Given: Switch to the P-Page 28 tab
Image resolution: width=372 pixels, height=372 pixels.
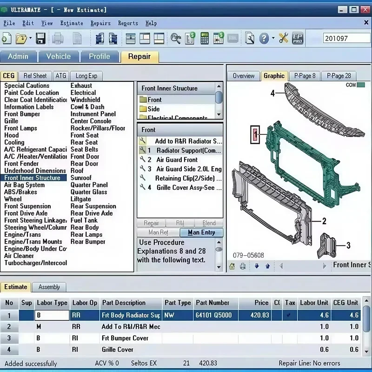Looking at the screenshot, I should (x=339, y=75).
